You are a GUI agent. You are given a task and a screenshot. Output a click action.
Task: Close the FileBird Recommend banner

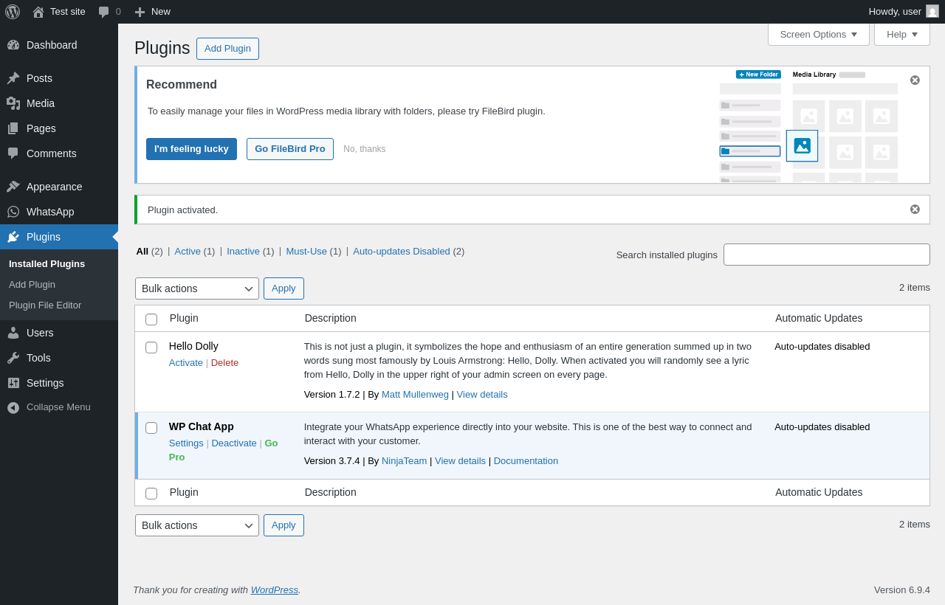[915, 80]
